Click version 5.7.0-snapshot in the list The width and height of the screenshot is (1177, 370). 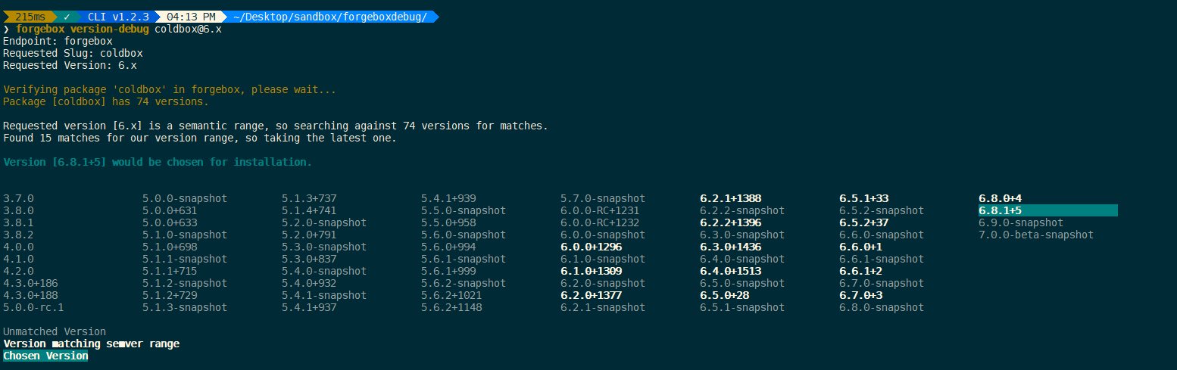pos(603,198)
